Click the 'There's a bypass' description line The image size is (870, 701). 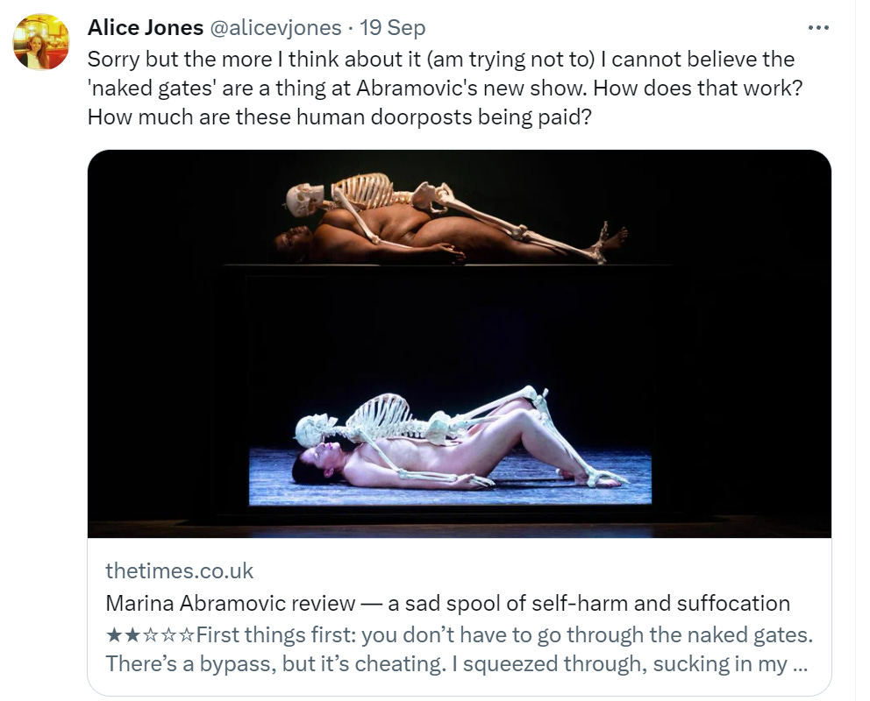[456, 664]
